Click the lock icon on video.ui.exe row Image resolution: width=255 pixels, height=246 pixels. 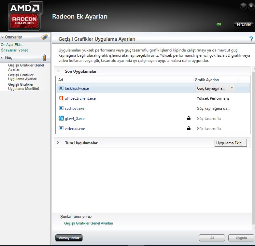coord(189,128)
